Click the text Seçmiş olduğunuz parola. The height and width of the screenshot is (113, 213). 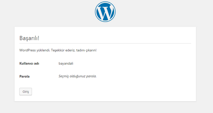(78, 76)
